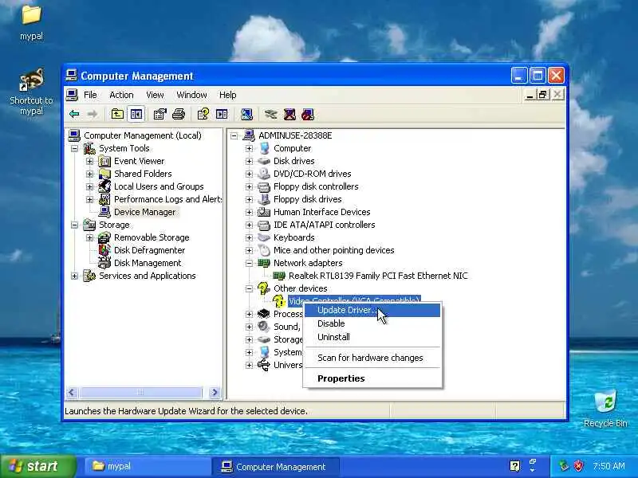The image size is (638, 478).
Task: Choose Uninstall from the context menu
Action: click(372, 337)
